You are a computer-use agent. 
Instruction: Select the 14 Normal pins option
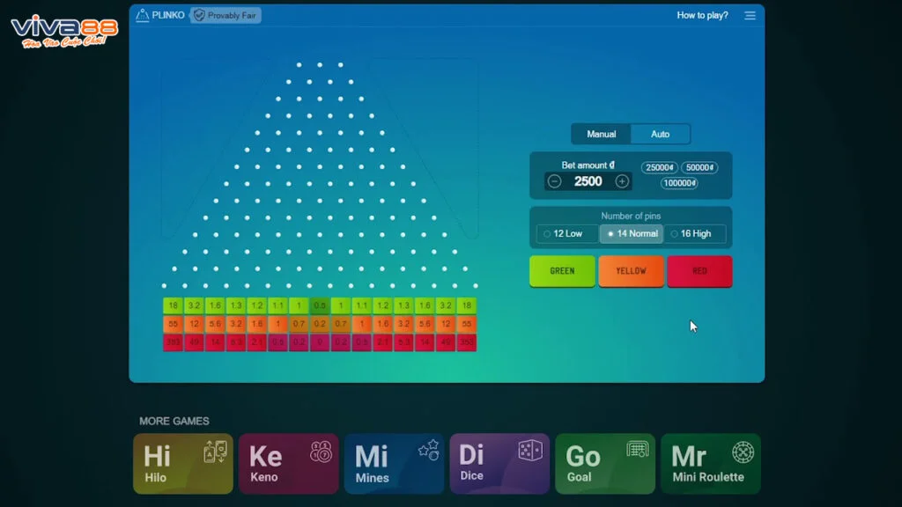tap(632, 234)
